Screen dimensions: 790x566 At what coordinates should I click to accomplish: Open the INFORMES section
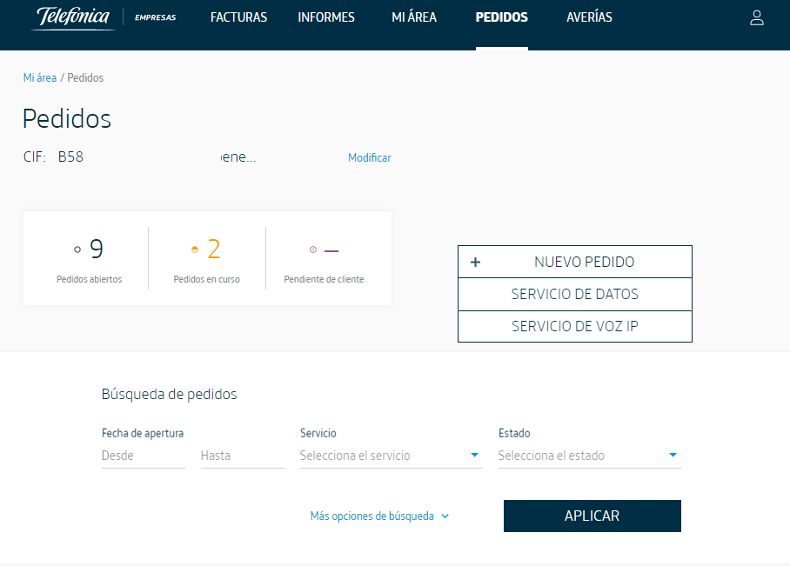tap(325, 17)
